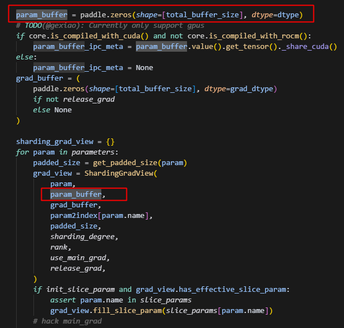Screen dimensions: 344x328
Task: Click get_padded_size(param) call
Action: coord(140,162)
